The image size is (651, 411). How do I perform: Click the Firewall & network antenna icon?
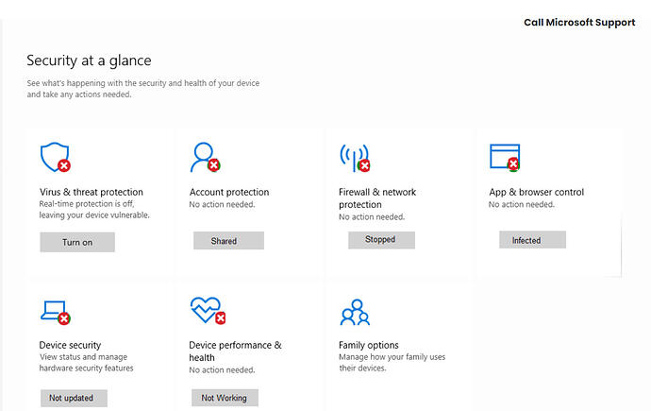pyautogui.click(x=355, y=158)
